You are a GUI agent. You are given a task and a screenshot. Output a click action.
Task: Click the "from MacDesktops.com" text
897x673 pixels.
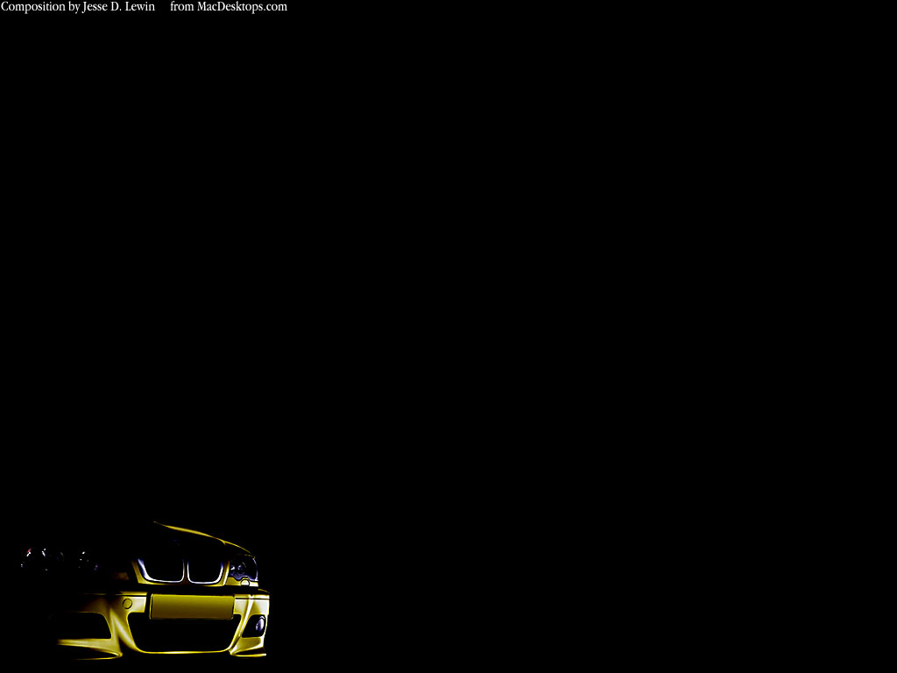[x=229, y=7]
